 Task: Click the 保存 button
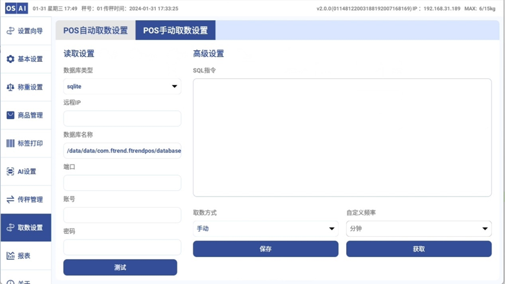pos(266,249)
